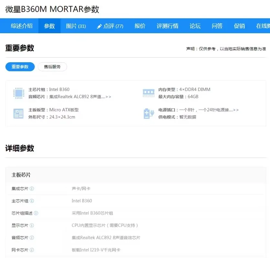
Task: Open the 促销 tab
Action: click(x=239, y=26)
